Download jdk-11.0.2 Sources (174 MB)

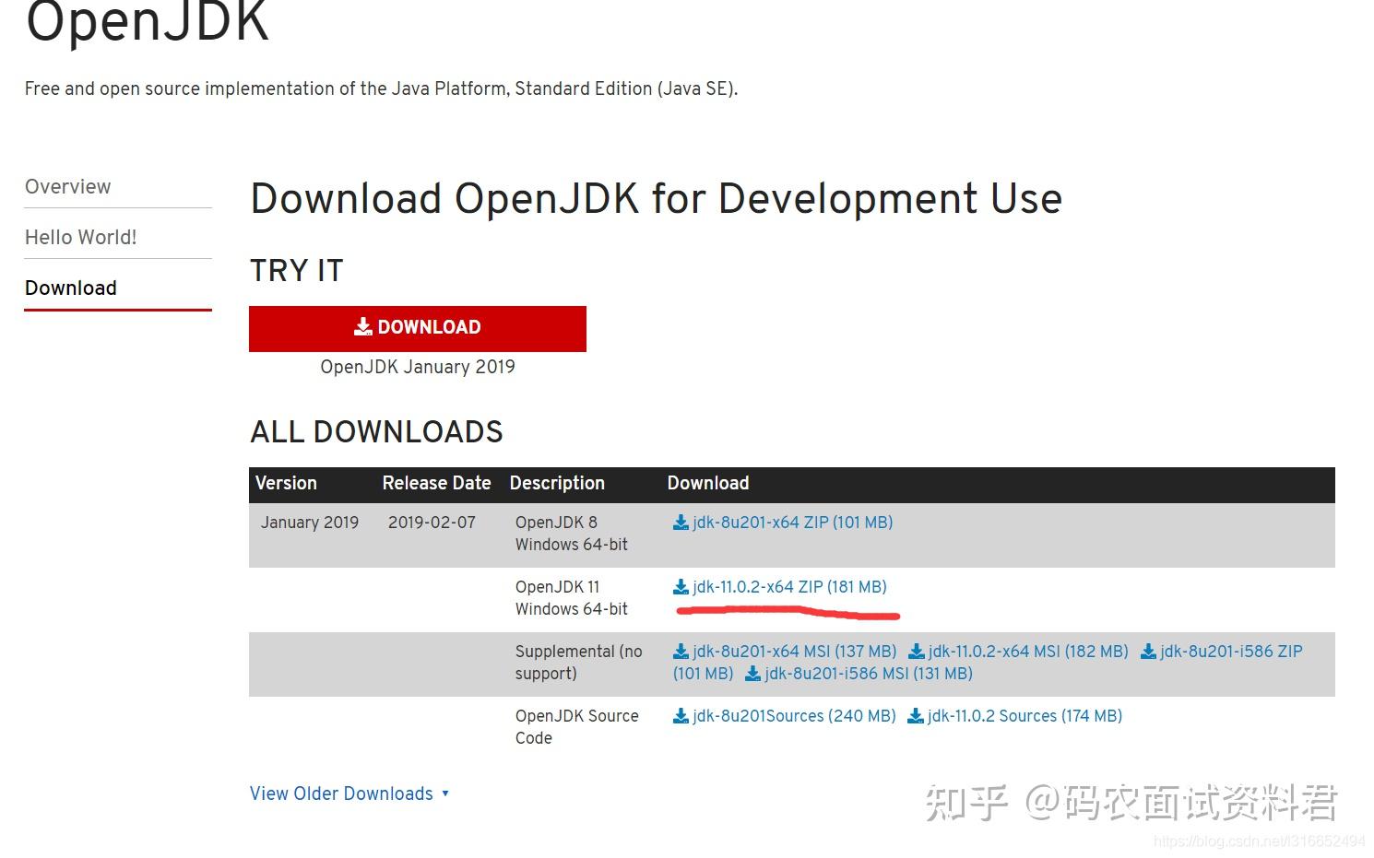pyautogui.click(x=1024, y=715)
